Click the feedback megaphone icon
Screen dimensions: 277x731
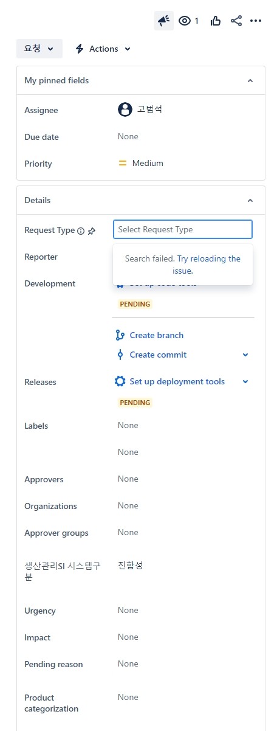pyautogui.click(x=164, y=21)
